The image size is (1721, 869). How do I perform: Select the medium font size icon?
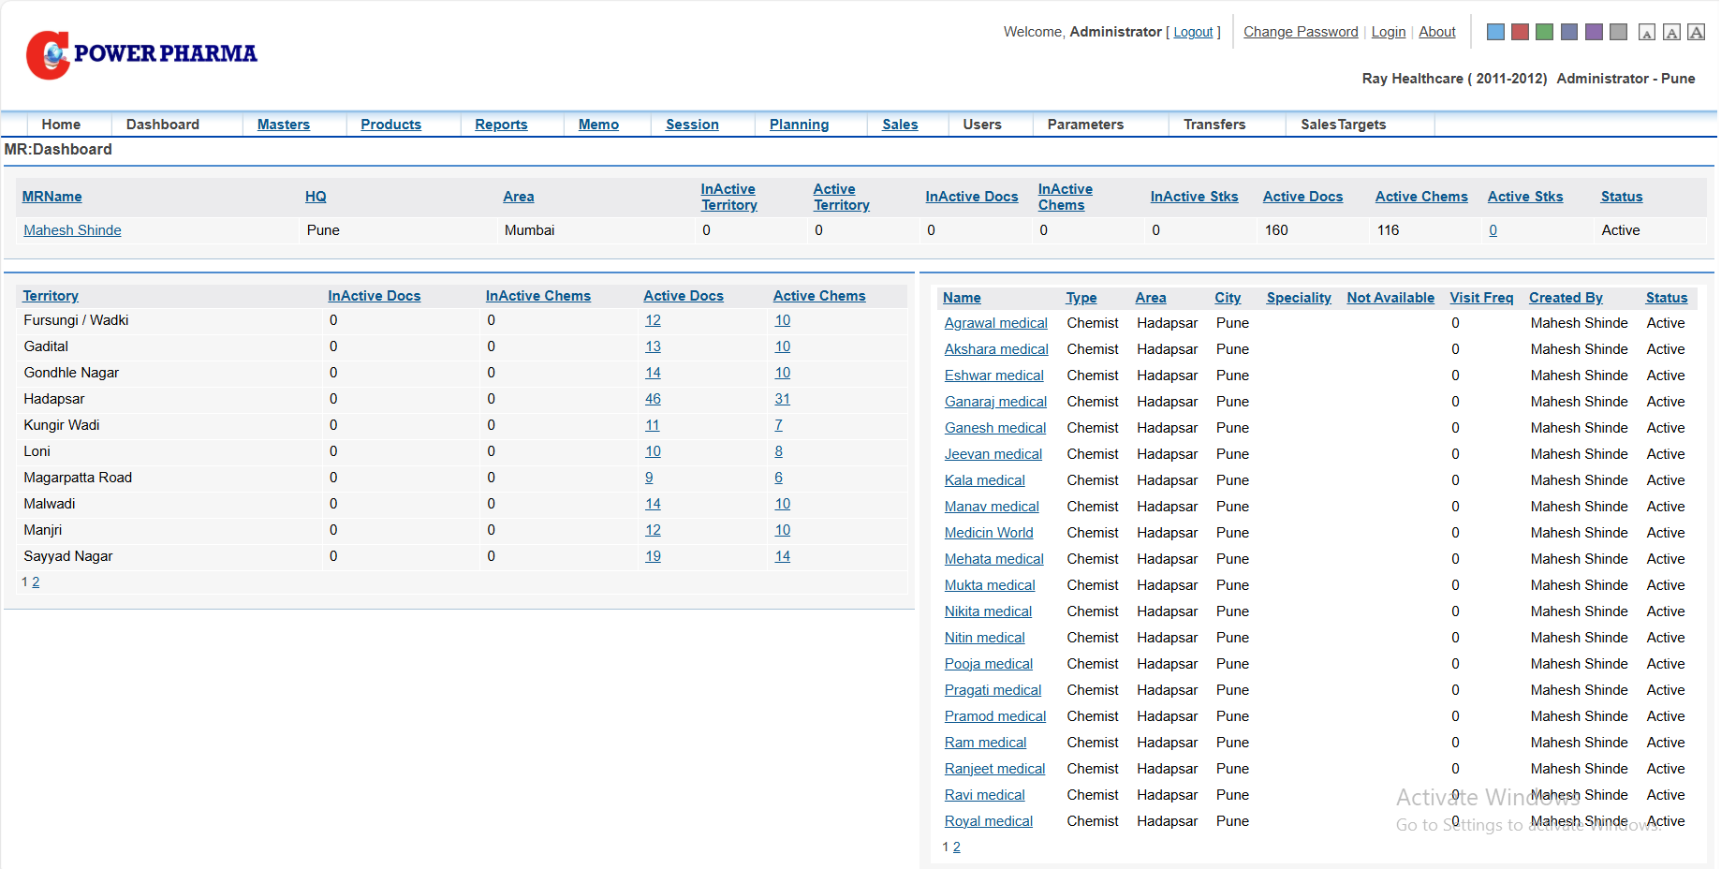pyautogui.click(x=1671, y=33)
